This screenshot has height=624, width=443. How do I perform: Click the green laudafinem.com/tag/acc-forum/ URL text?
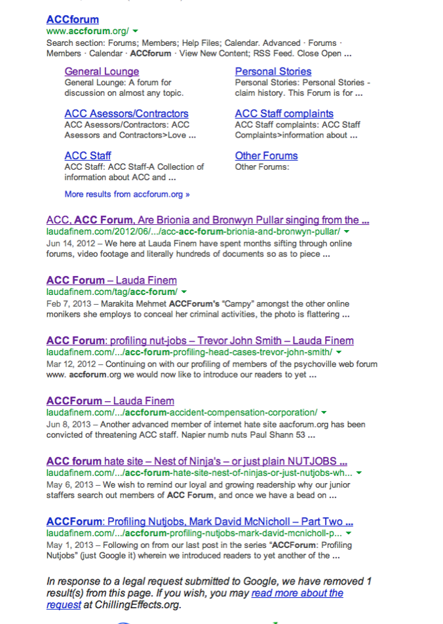112,292
